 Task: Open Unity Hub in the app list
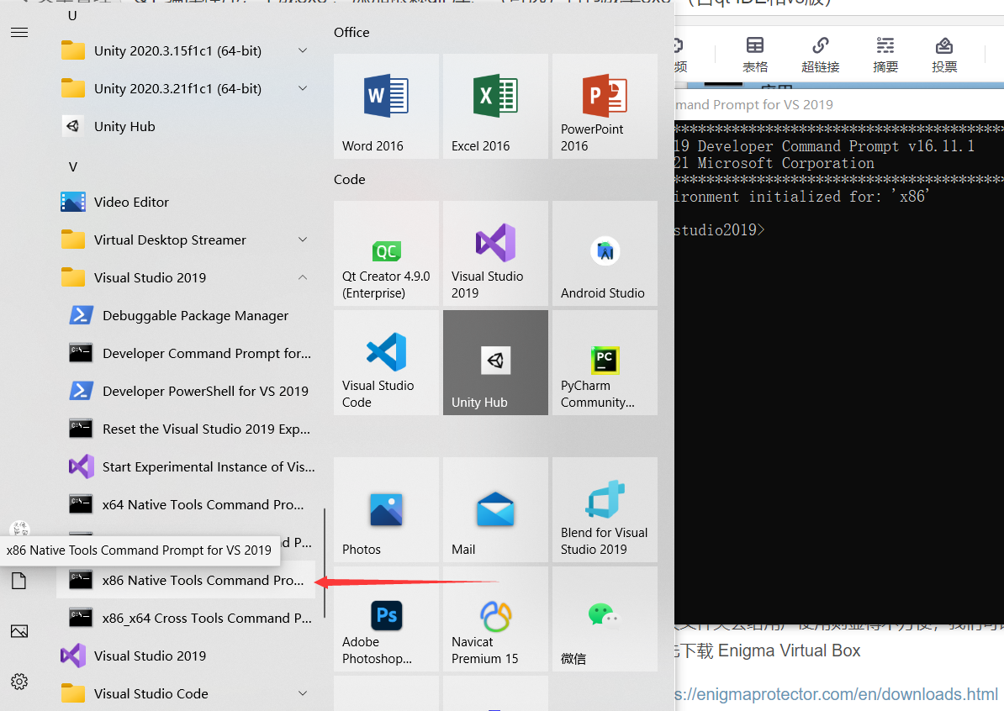[186, 126]
